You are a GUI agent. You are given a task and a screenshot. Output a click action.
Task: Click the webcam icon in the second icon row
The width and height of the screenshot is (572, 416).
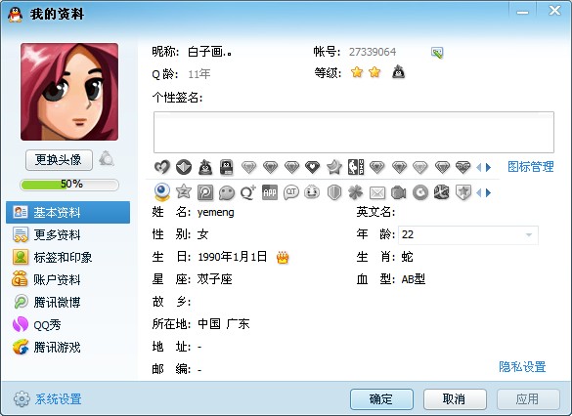(162, 192)
